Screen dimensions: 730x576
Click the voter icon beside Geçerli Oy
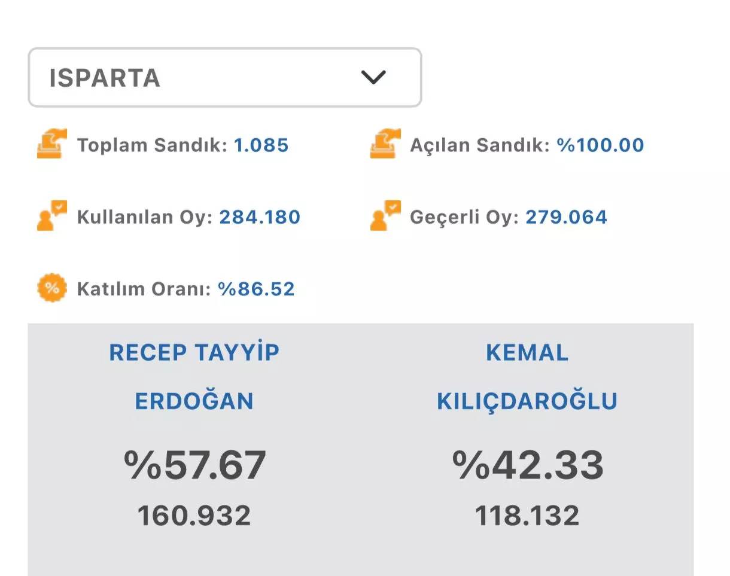coord(385,216)
